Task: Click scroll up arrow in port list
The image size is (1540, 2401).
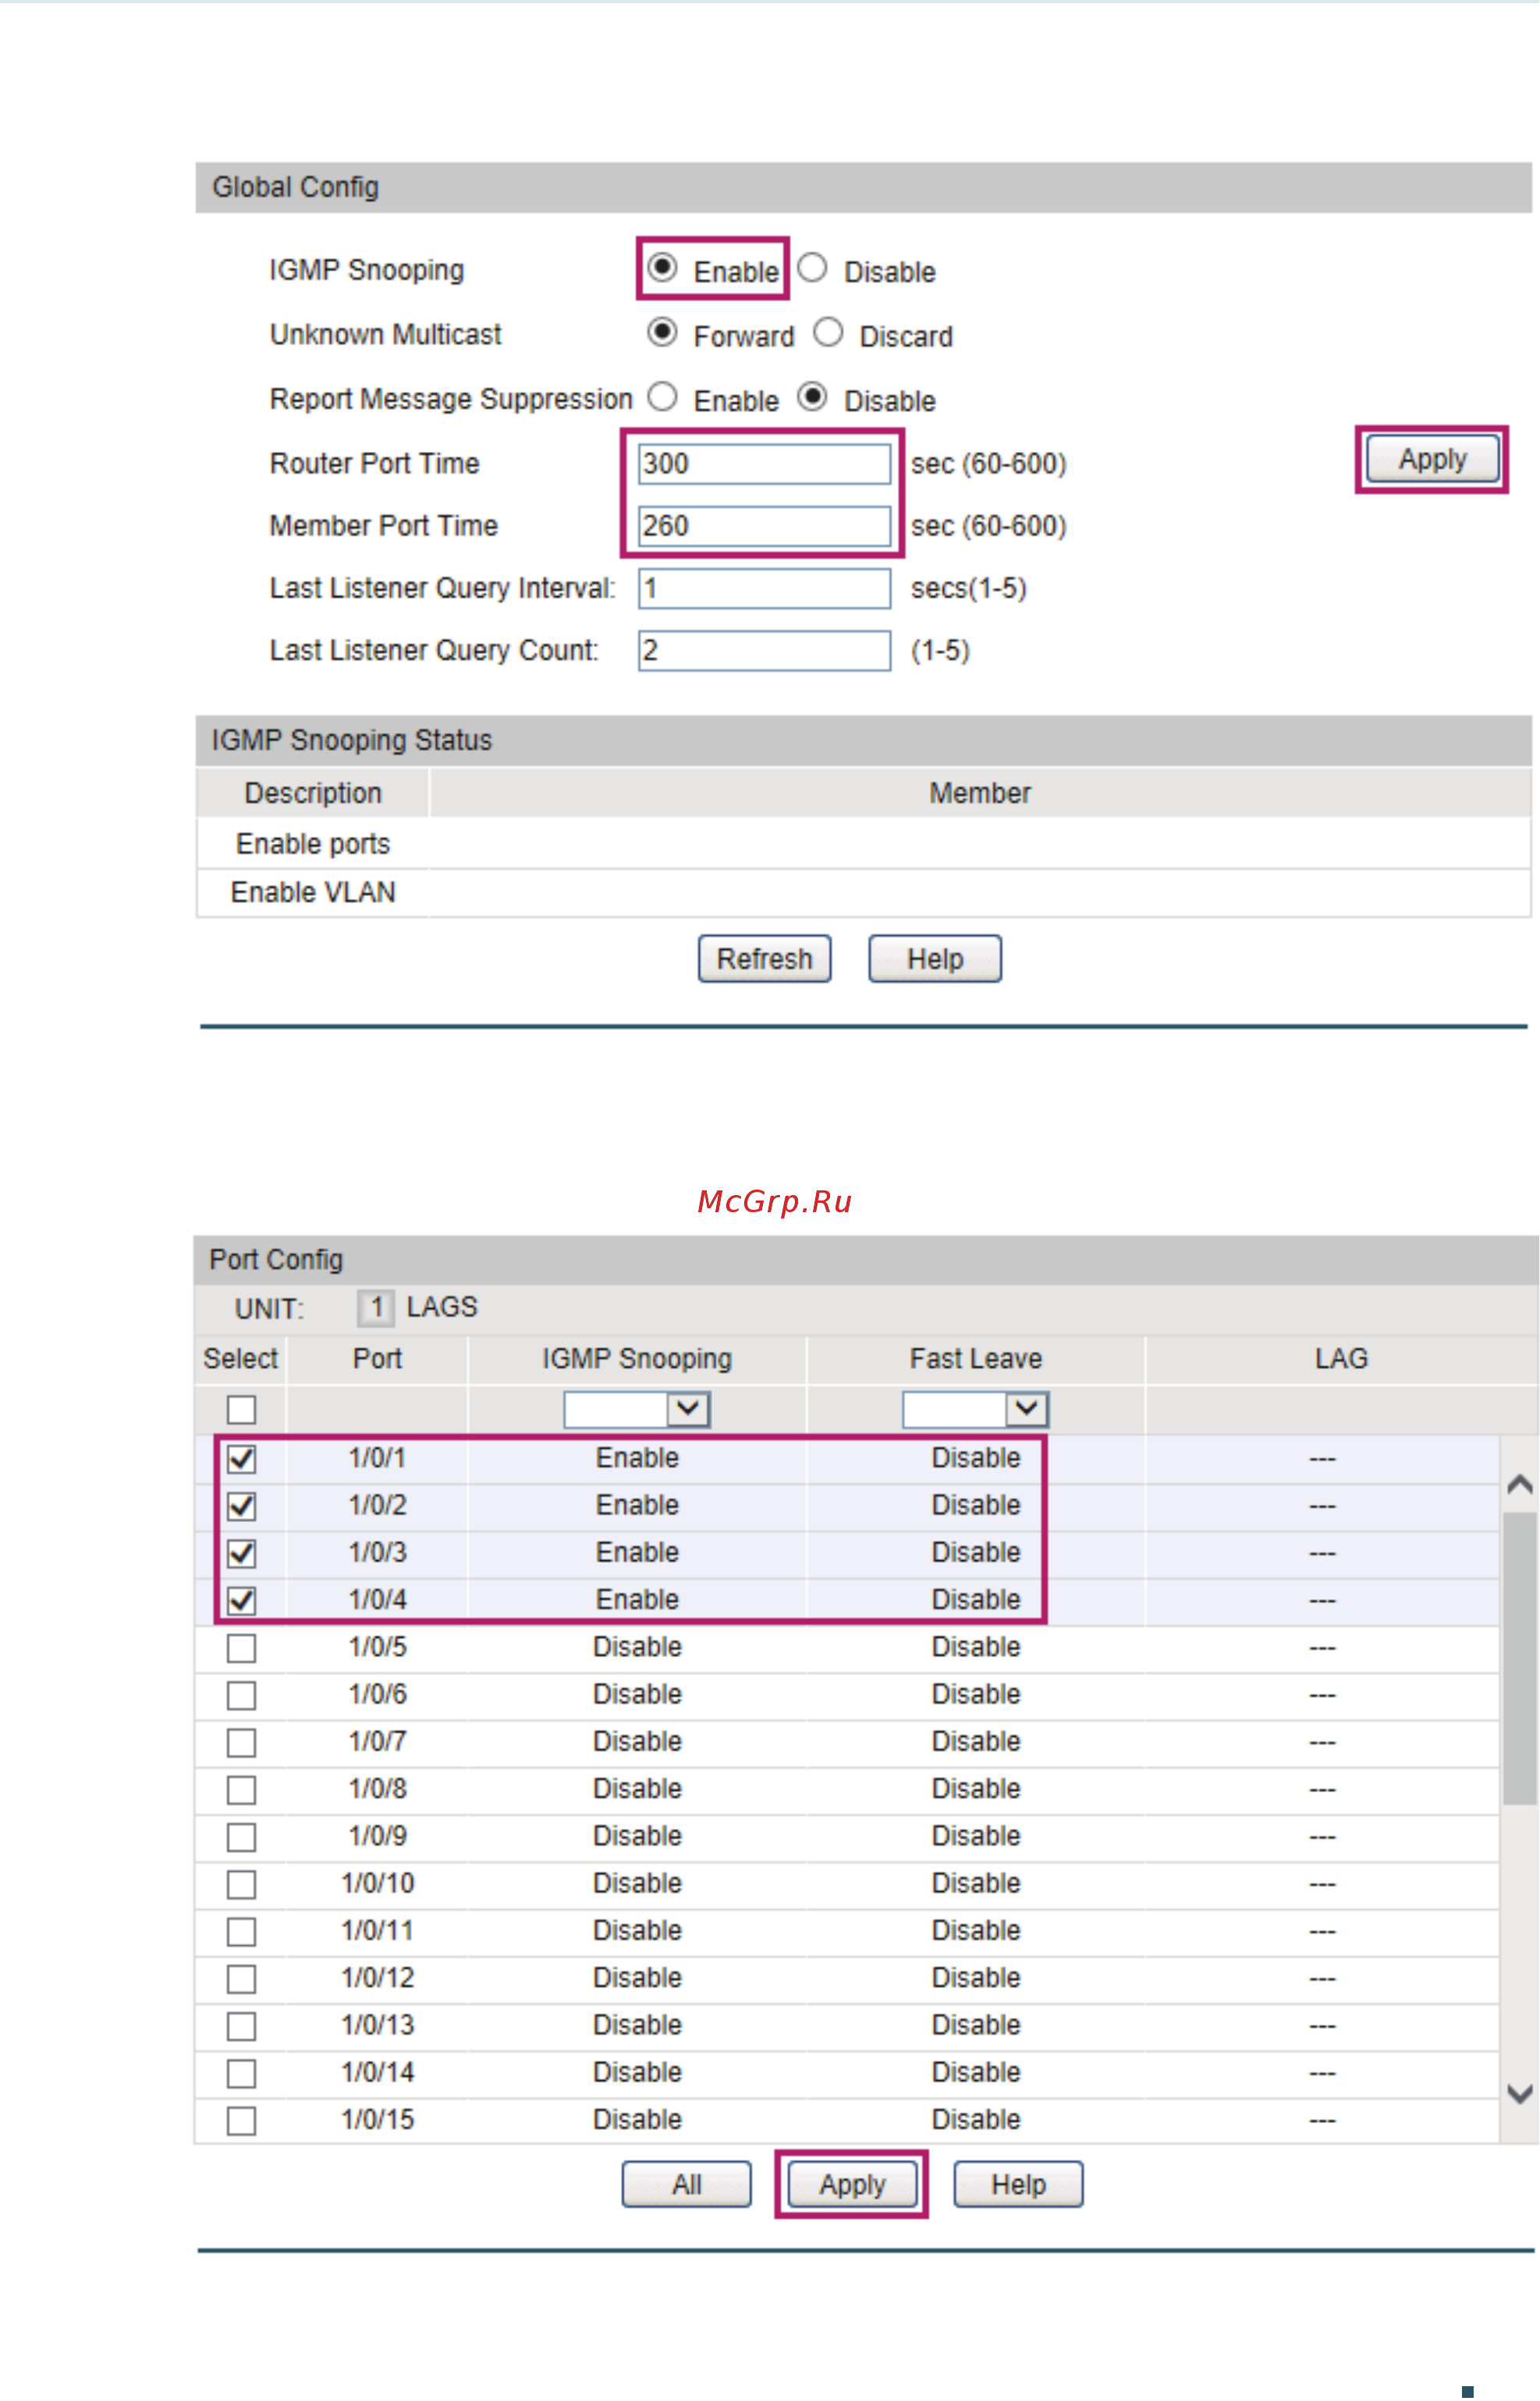Action: [x=1519, y=1484]
